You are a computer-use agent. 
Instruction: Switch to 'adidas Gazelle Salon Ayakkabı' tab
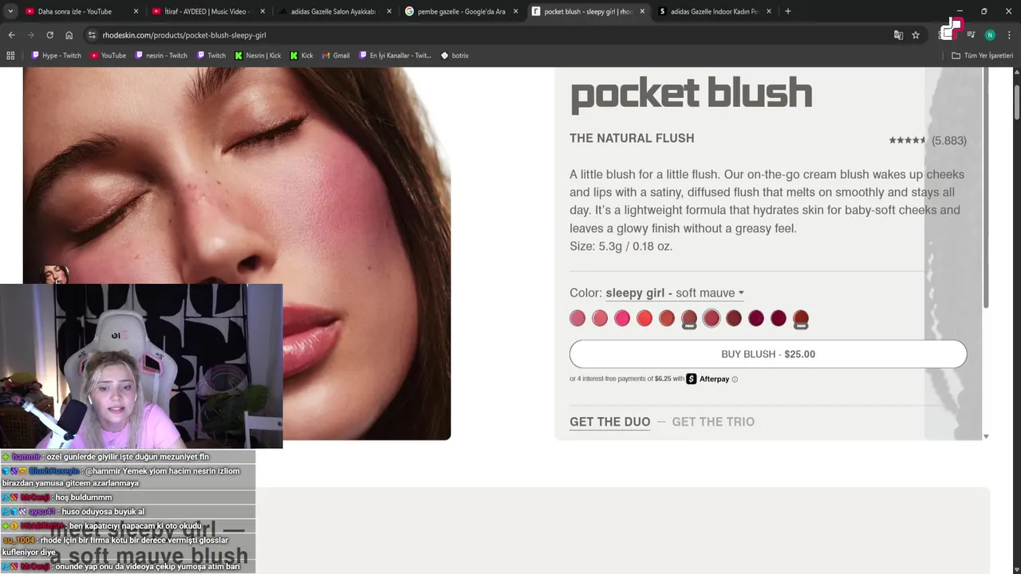click(x=329, y=11)
